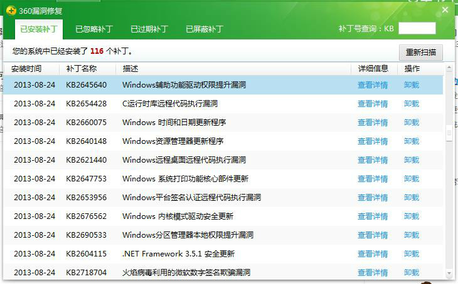Select the KB2645640 patch name cell
Viewport: 458px width, 284px height.
click(86, 85)
